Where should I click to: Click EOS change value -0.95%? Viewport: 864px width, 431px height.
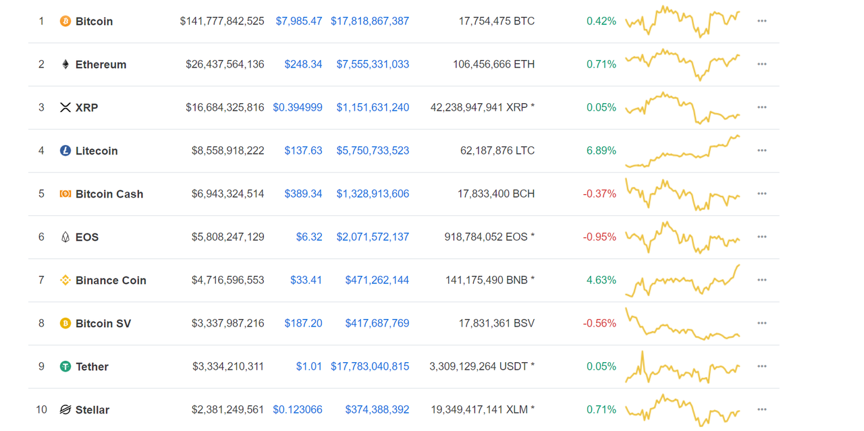[x=599, y=237]
